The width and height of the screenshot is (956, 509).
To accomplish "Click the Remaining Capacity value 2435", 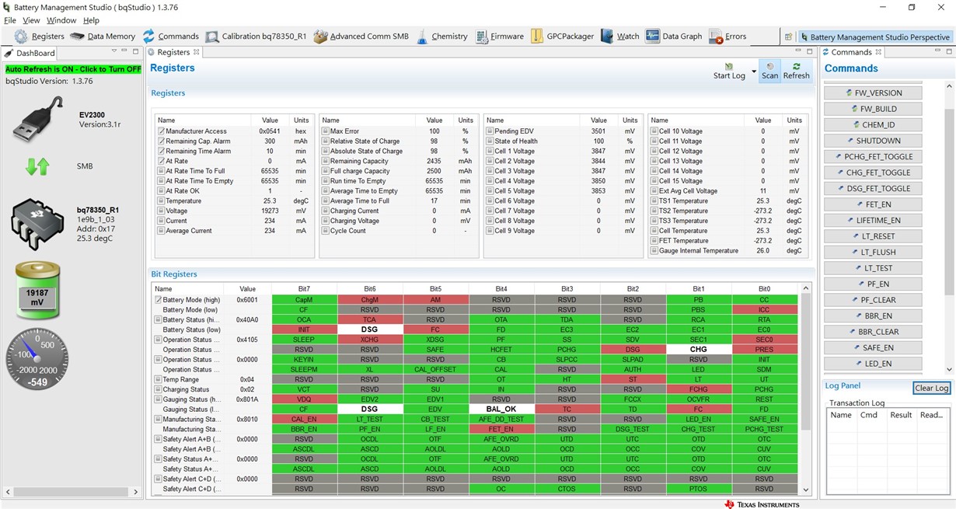I will click(434, 161).
